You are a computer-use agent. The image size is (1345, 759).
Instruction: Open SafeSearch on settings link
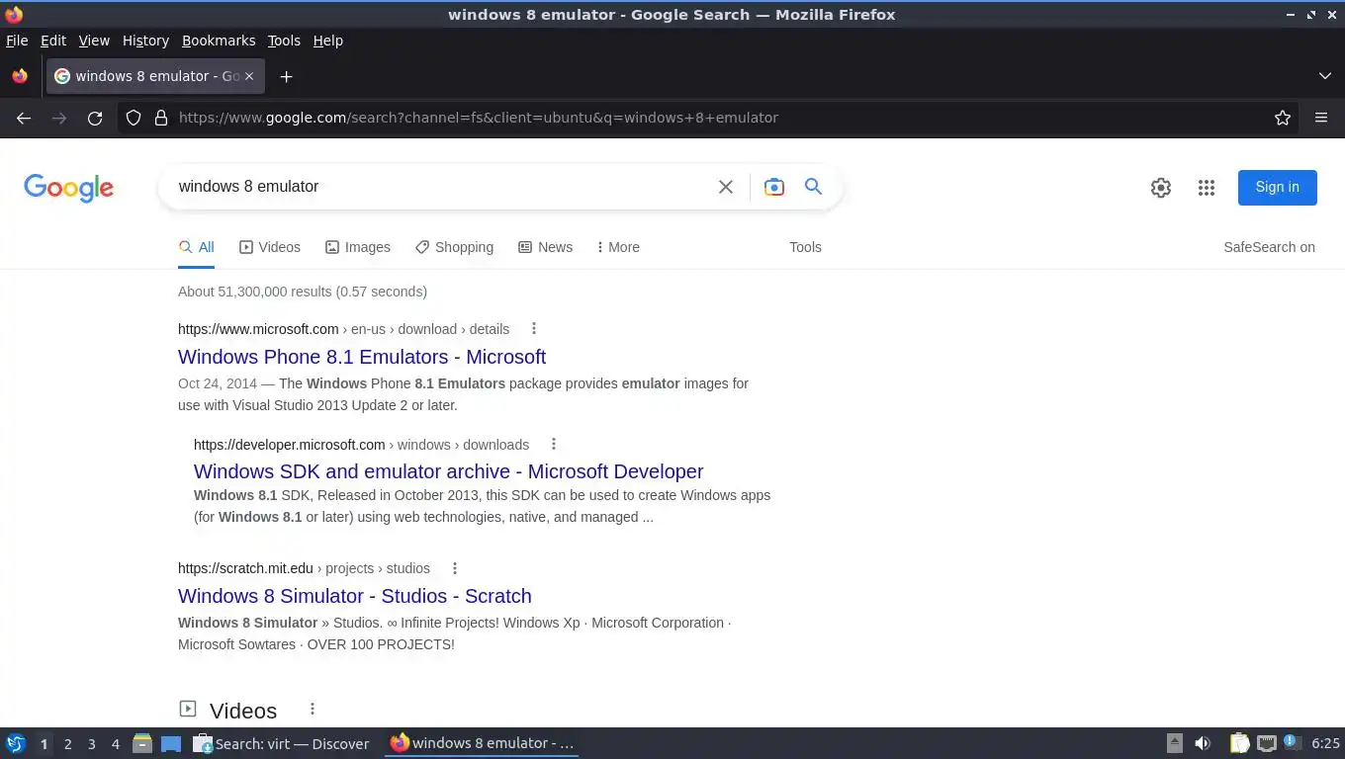1269,247
